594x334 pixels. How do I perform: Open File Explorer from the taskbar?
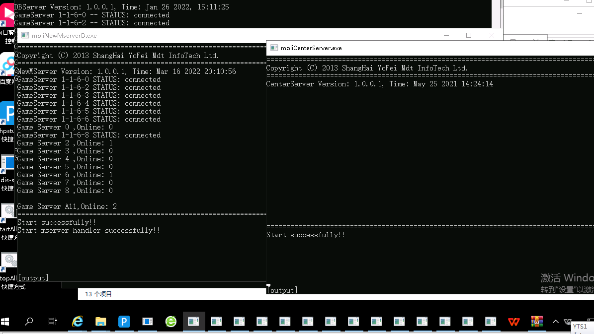click(101, 322)
